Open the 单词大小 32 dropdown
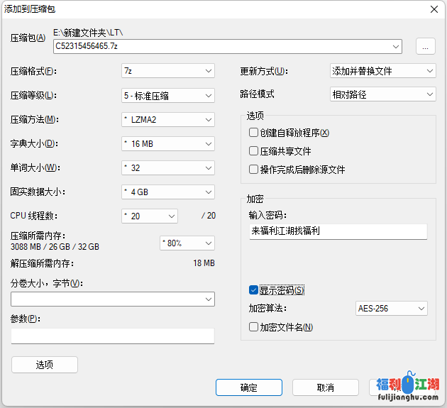Image resolution: width=447 pixels, height=408 pixels. point(168,167)
